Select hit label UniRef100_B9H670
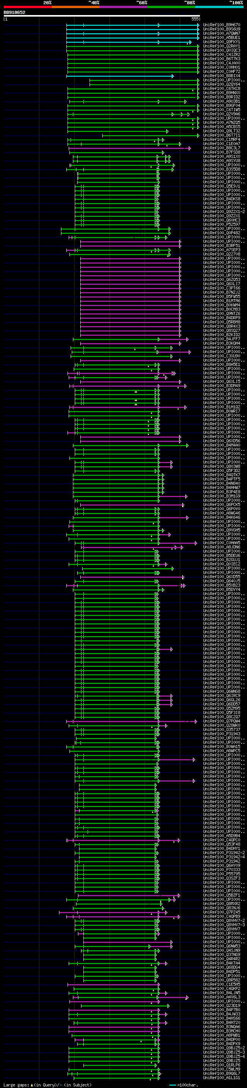Viewport: 247px width, 1088px height. click(x=222, y=25)
